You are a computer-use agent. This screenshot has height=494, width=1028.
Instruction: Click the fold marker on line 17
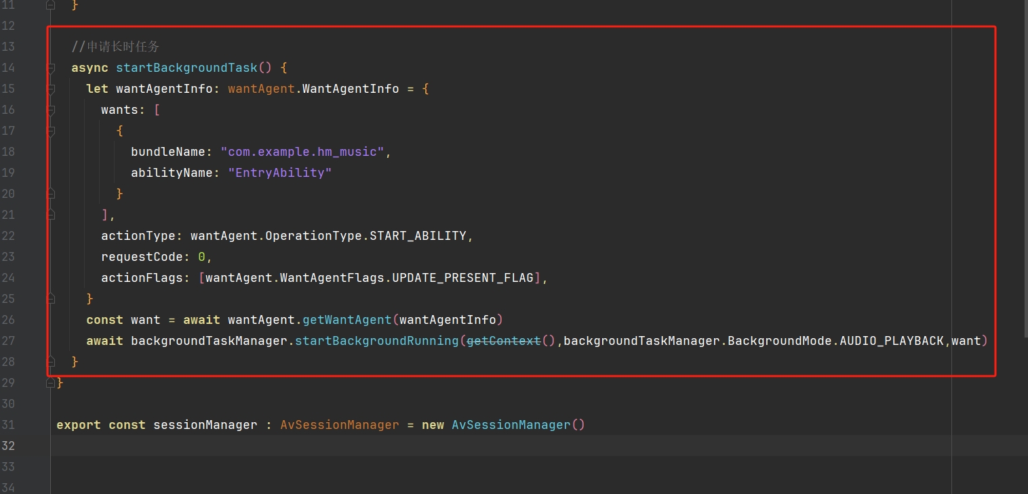pyautogui.click(x=51, y=131)
